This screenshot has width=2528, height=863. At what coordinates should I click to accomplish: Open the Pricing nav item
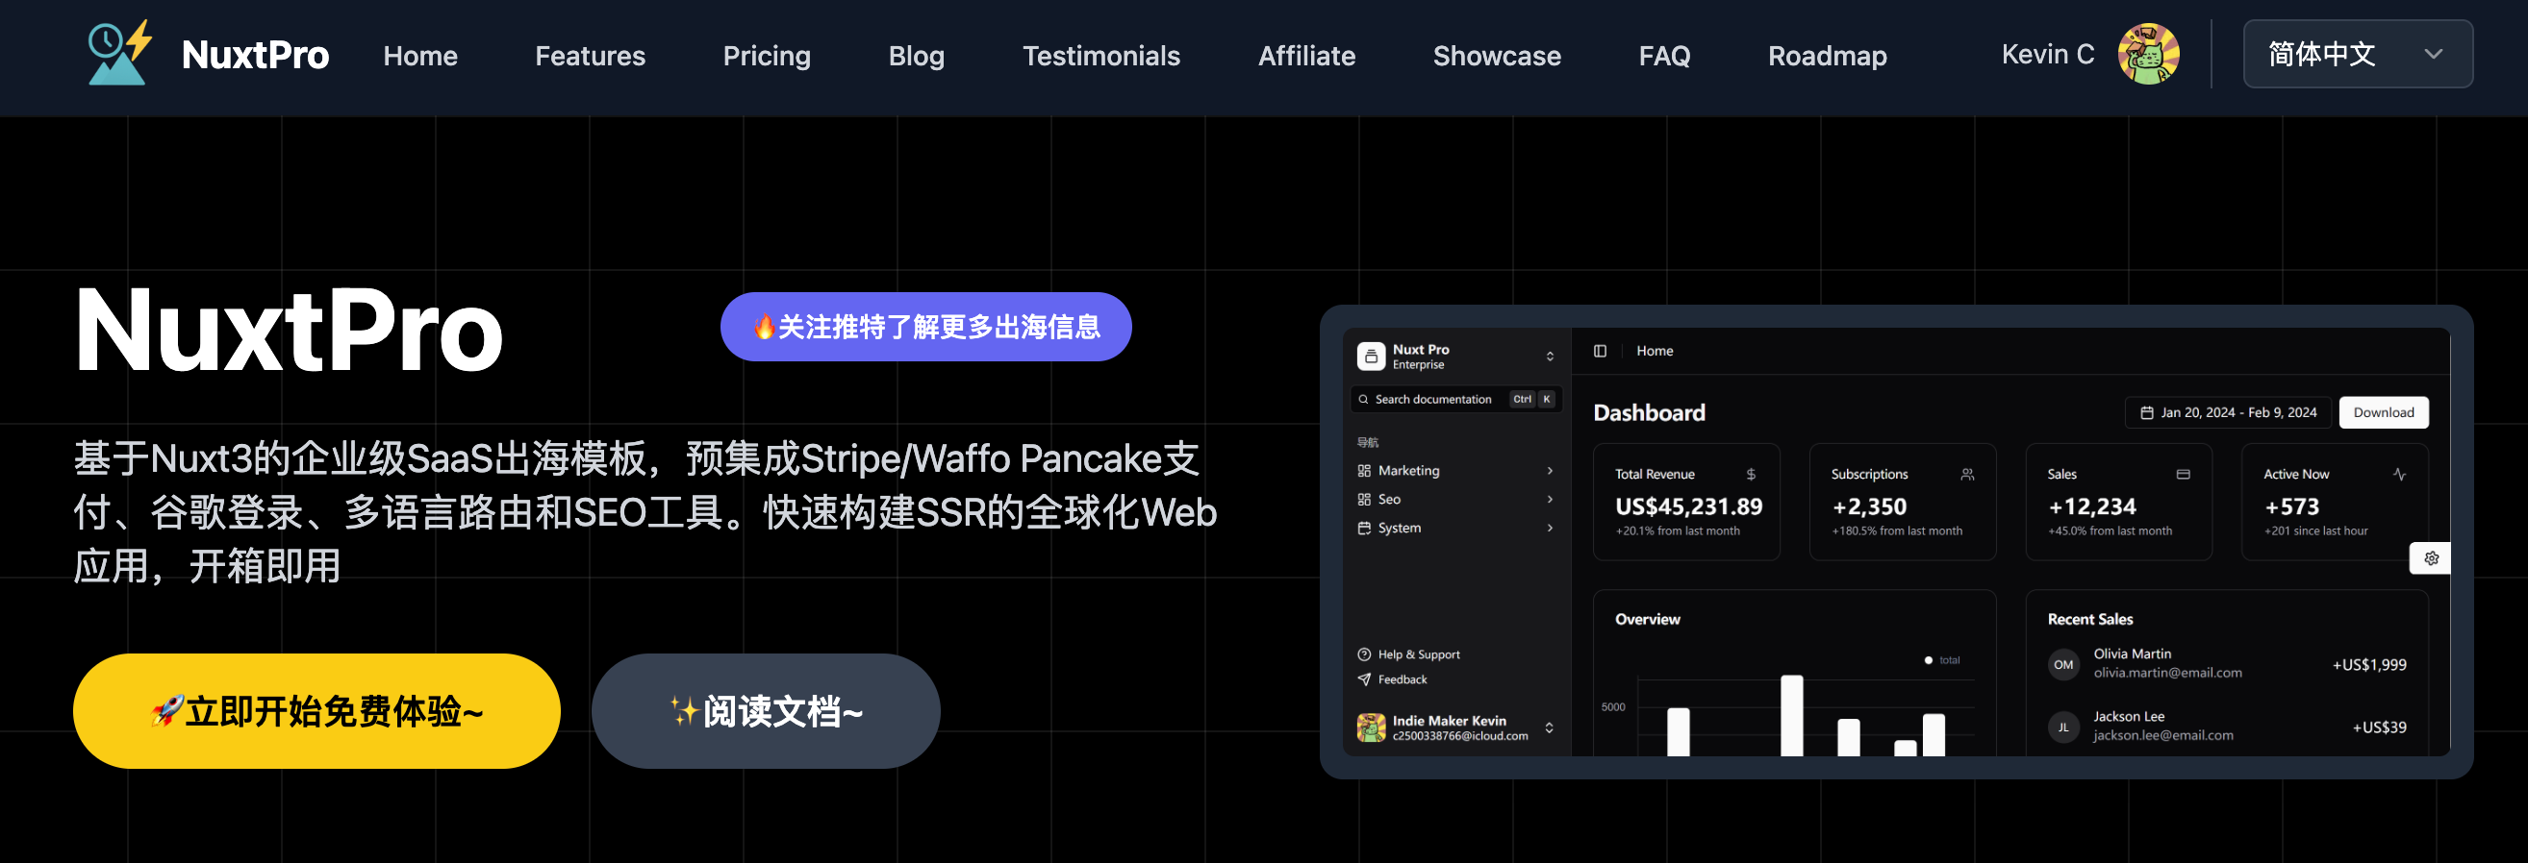[767, 56]
